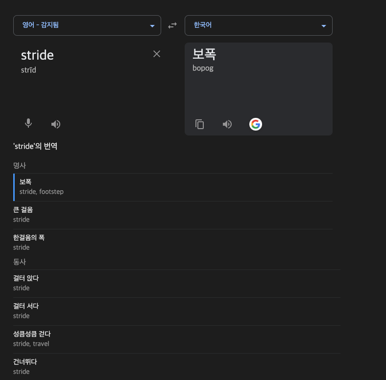386x380 pixels.
Task: Open Google search from the G icon
Action: (256, 124)
